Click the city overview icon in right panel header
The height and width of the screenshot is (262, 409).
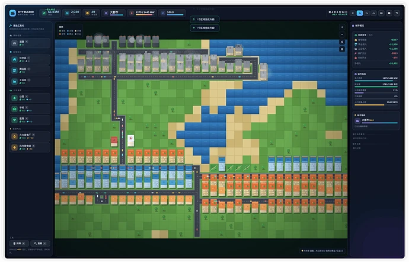tap(353, 25)
